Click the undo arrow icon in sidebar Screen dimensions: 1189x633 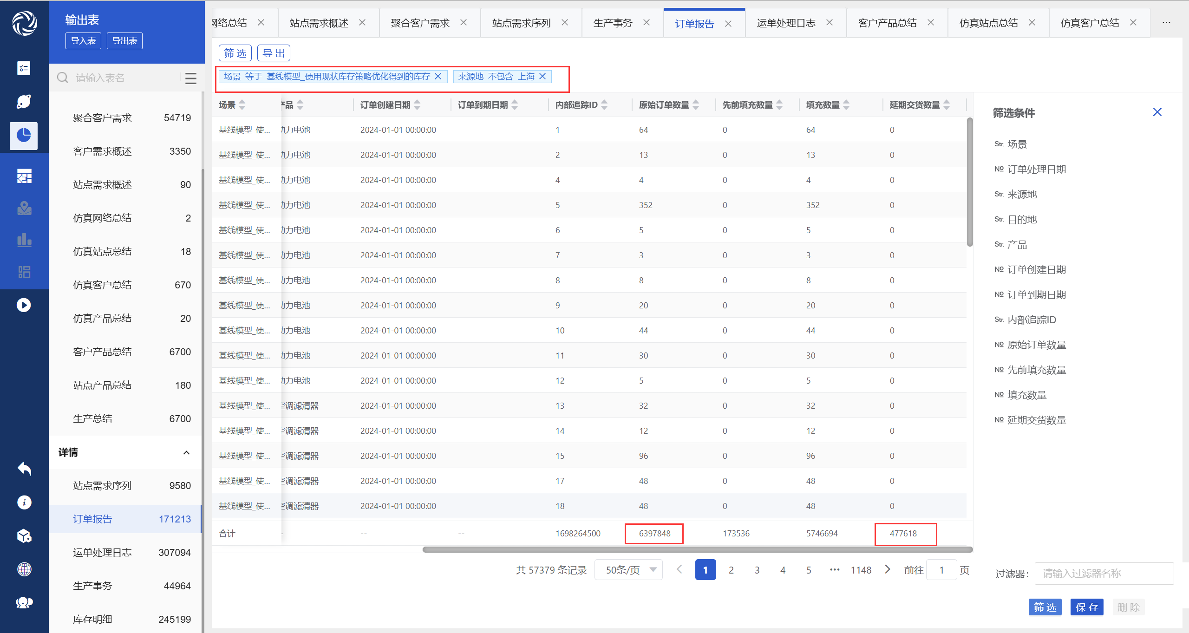point(24,469)
